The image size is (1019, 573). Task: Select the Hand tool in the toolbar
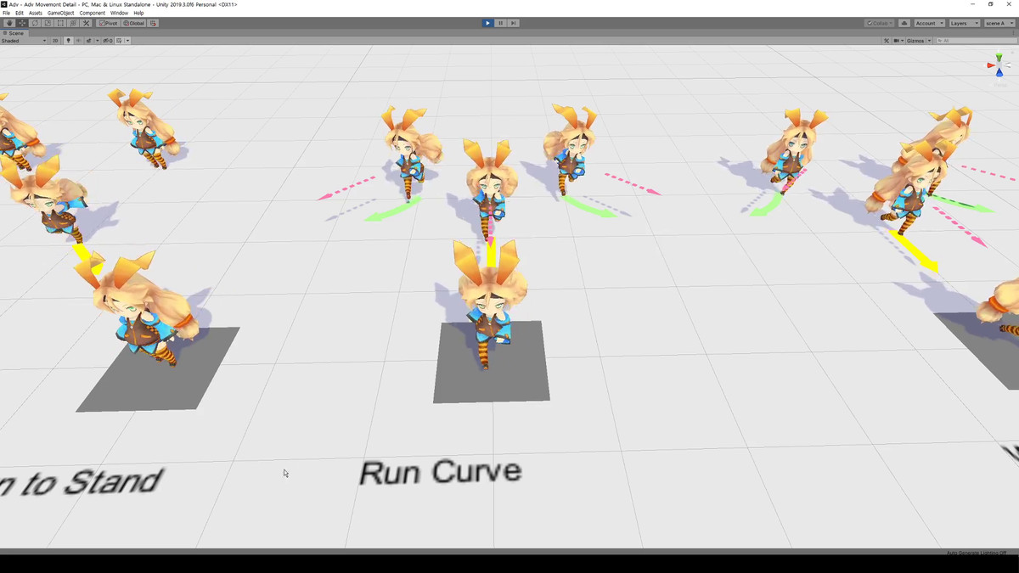pos(8,23)
